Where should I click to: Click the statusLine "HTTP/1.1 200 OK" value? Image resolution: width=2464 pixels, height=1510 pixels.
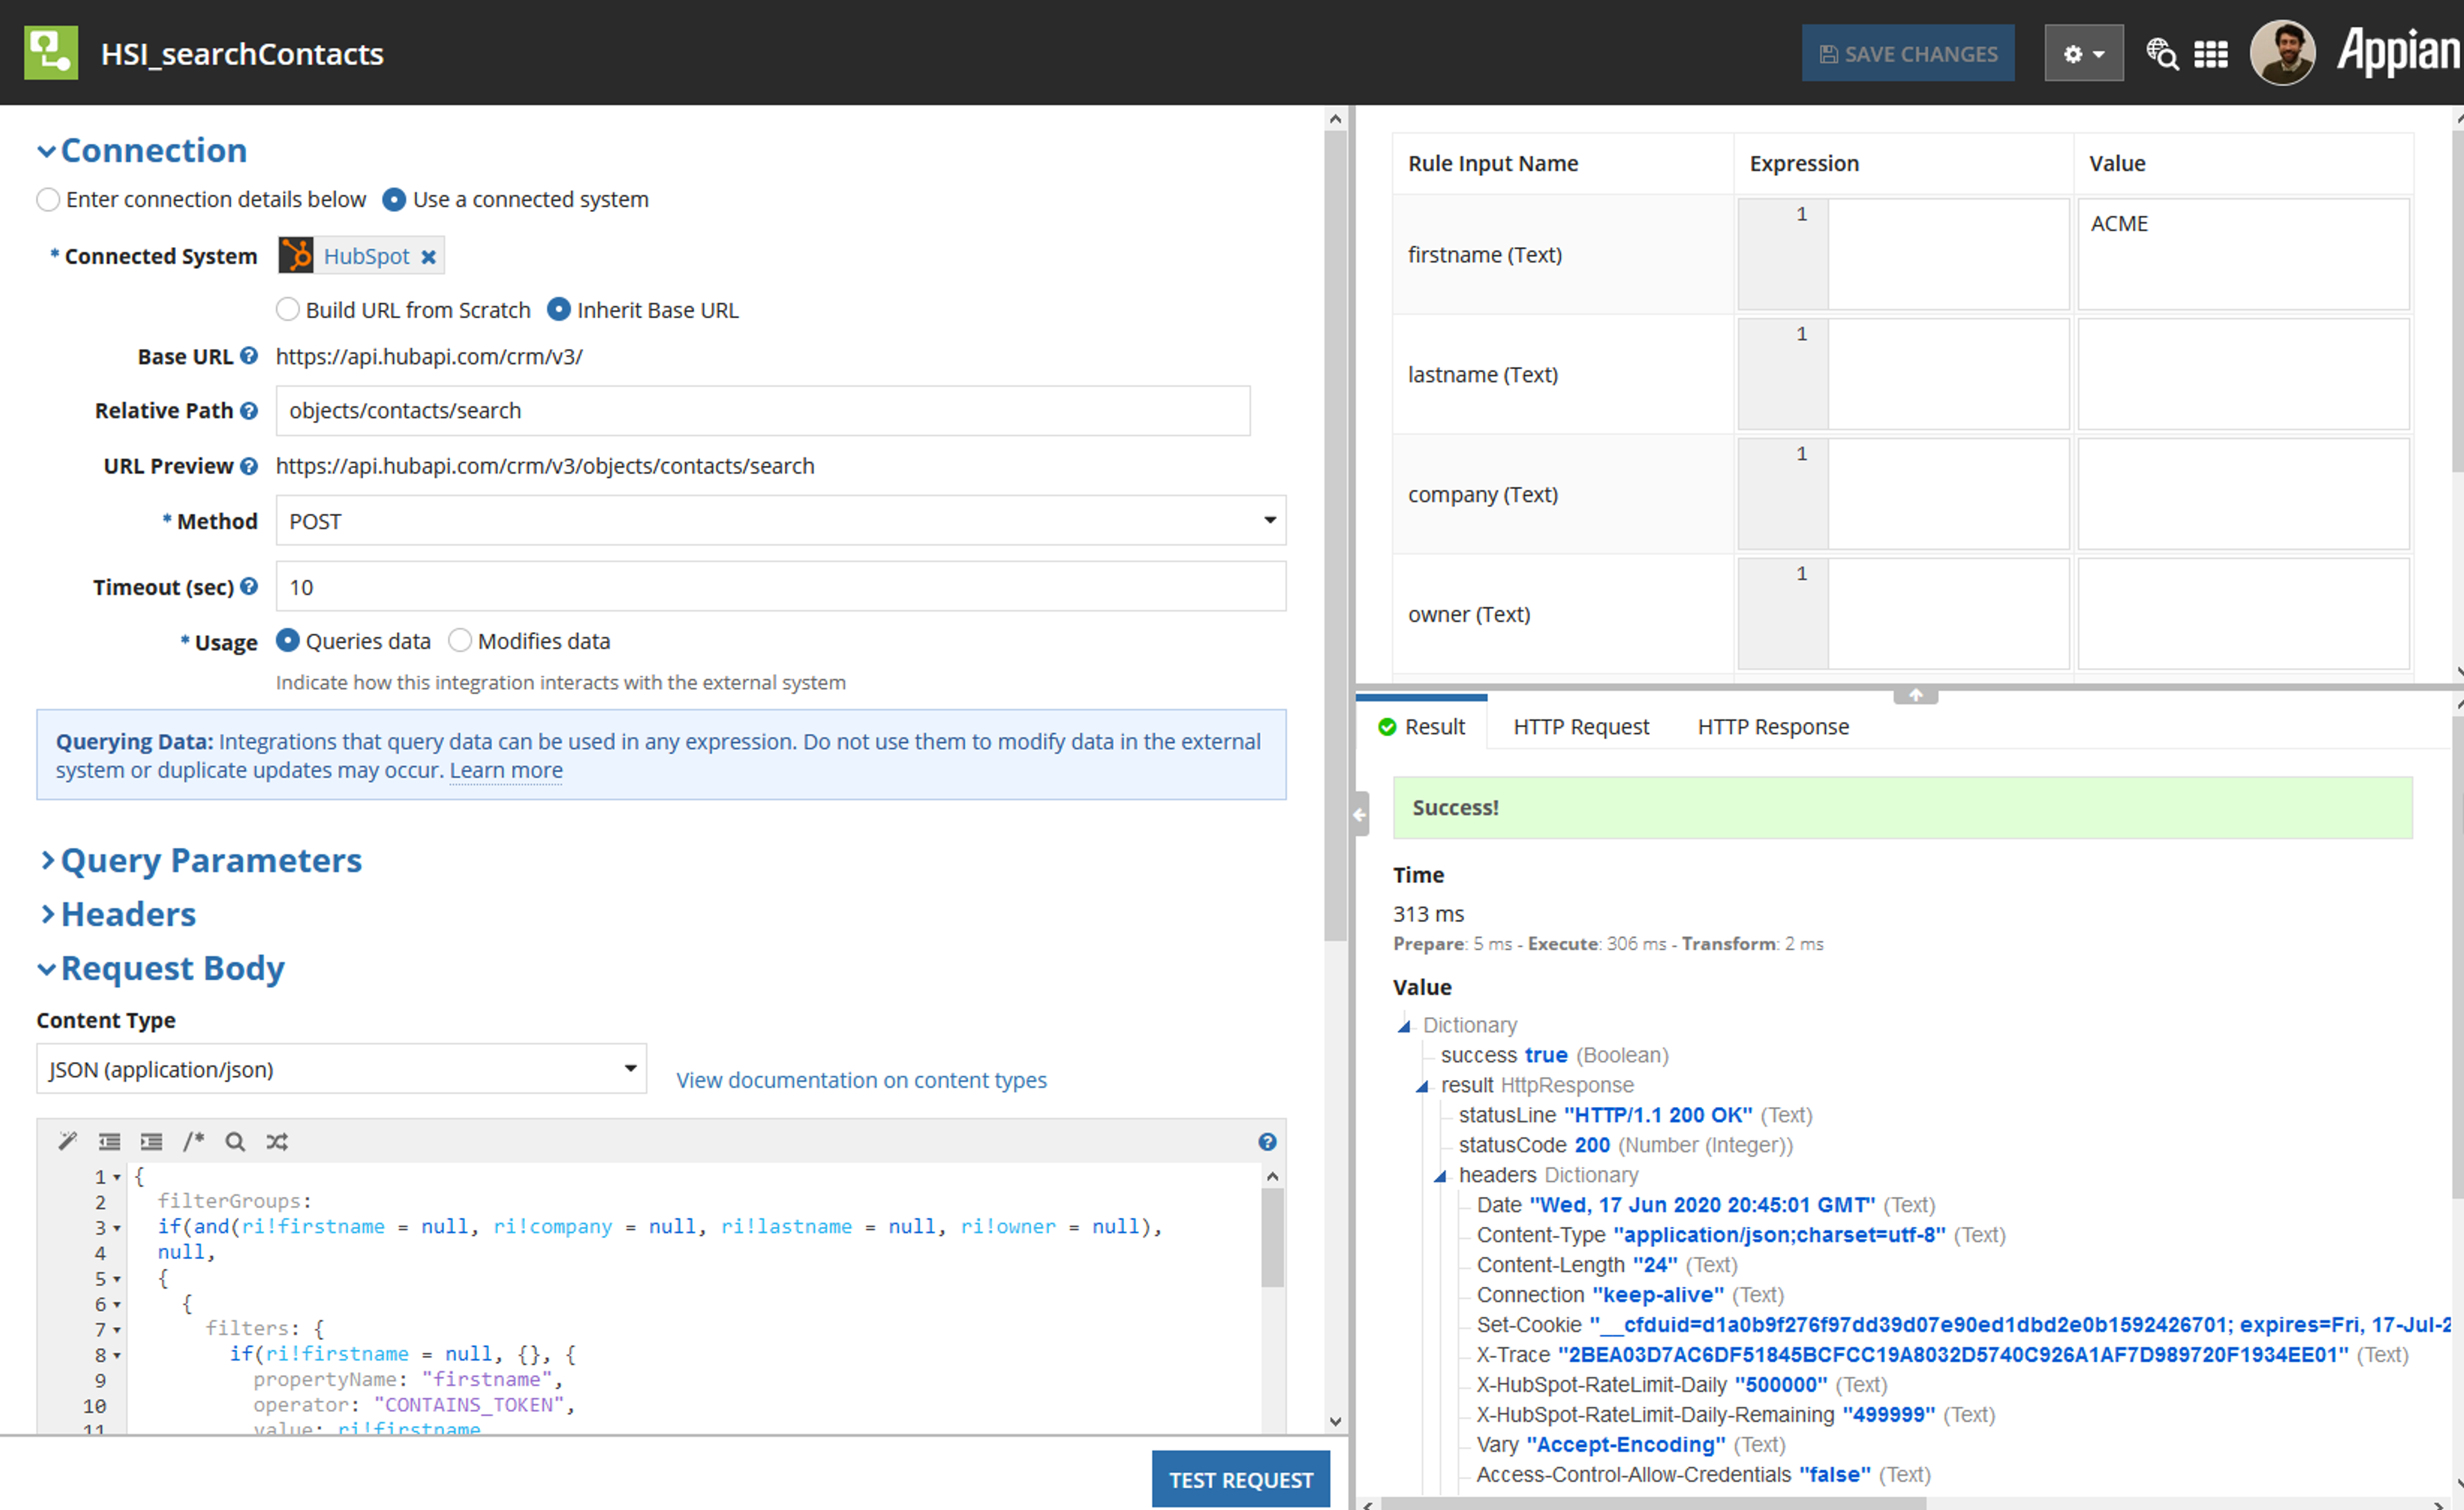(x=1658, y=1115)
